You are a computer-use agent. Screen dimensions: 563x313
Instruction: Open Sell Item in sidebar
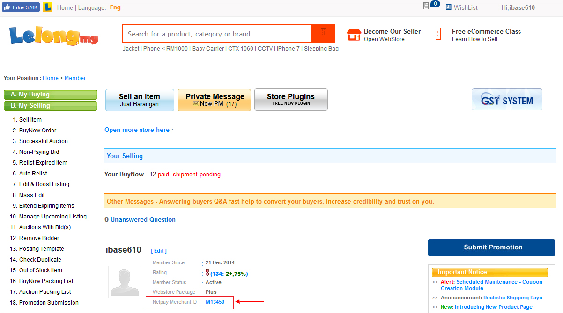tap(30, 120)
